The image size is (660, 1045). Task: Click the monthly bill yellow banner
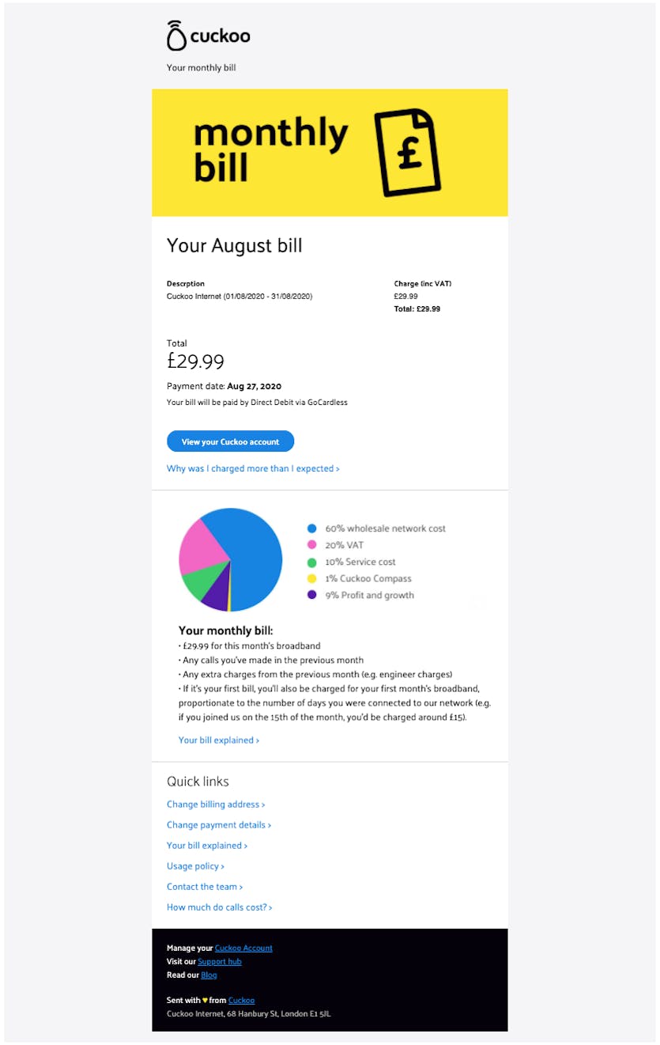pyautogui.click(x=330, y=153)
